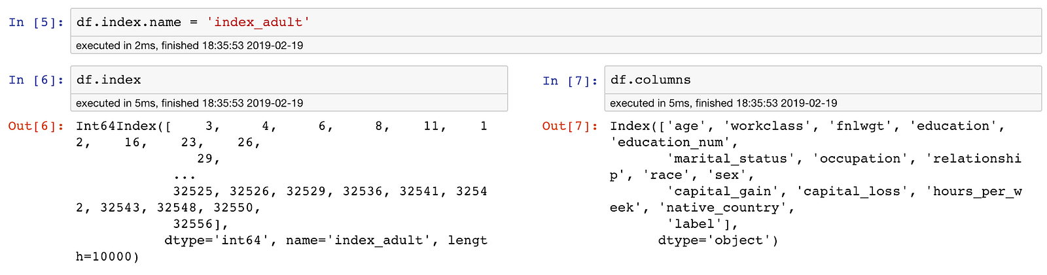1047x275 pixels.
Task: Click the dtype='object' line in the output
Action: 719,240
